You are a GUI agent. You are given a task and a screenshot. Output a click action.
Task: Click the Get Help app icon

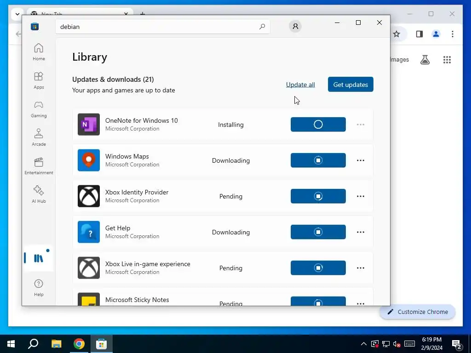[x=89, y=232]
